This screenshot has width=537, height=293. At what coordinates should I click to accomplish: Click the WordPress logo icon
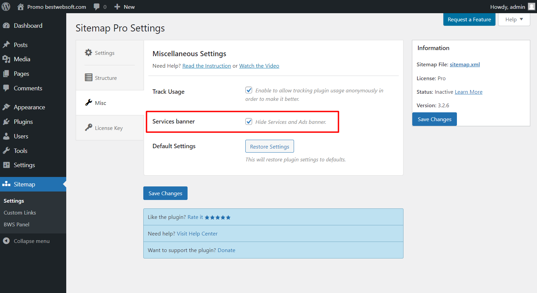tap(6, 7)
